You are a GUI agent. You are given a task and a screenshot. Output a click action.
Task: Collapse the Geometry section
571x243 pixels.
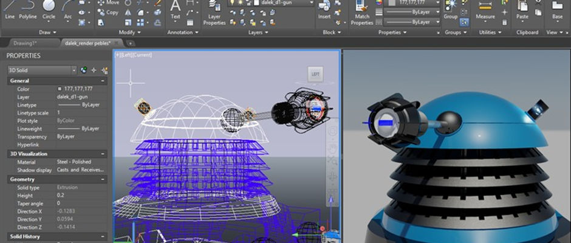[x=103, y=179]
